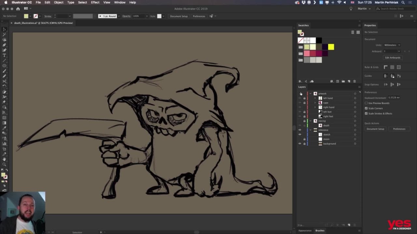Choose the Hand tool
The height and width of the screenshot is (234, 417).
pos(4,159)
